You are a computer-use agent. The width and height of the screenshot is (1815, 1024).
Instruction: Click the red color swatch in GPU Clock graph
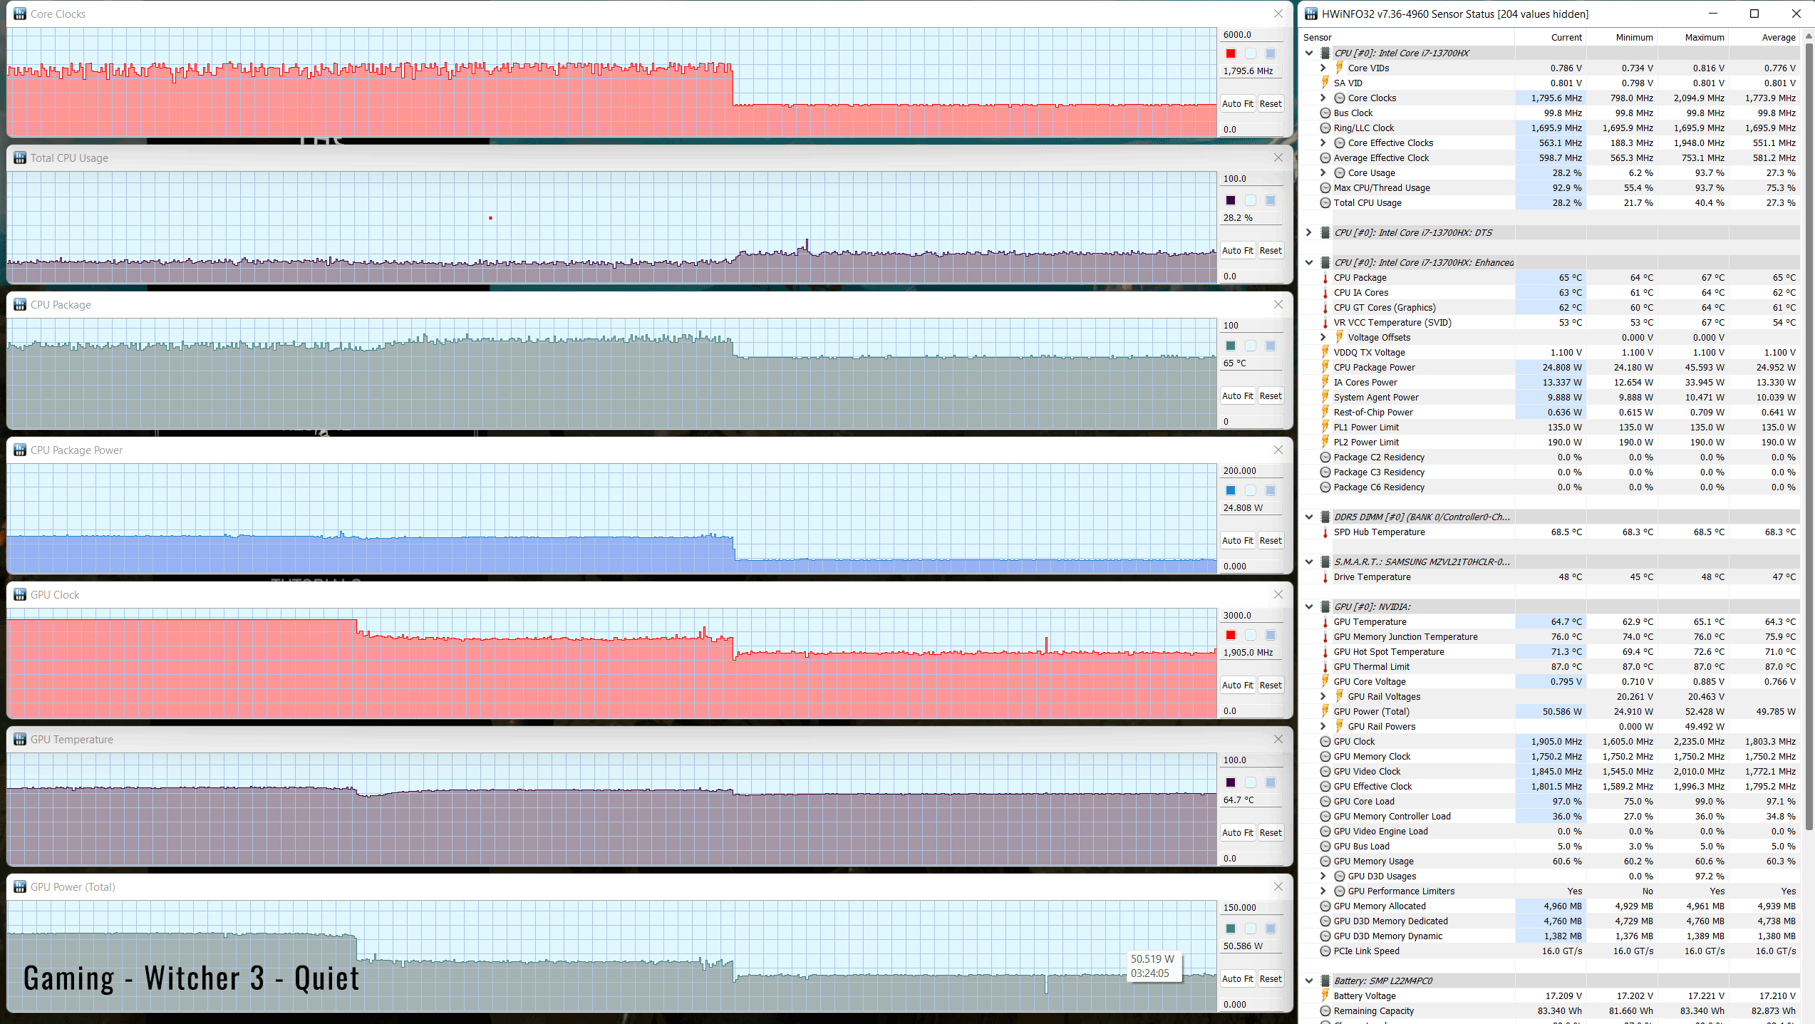pyautogui.click(x=1231, y=635)
